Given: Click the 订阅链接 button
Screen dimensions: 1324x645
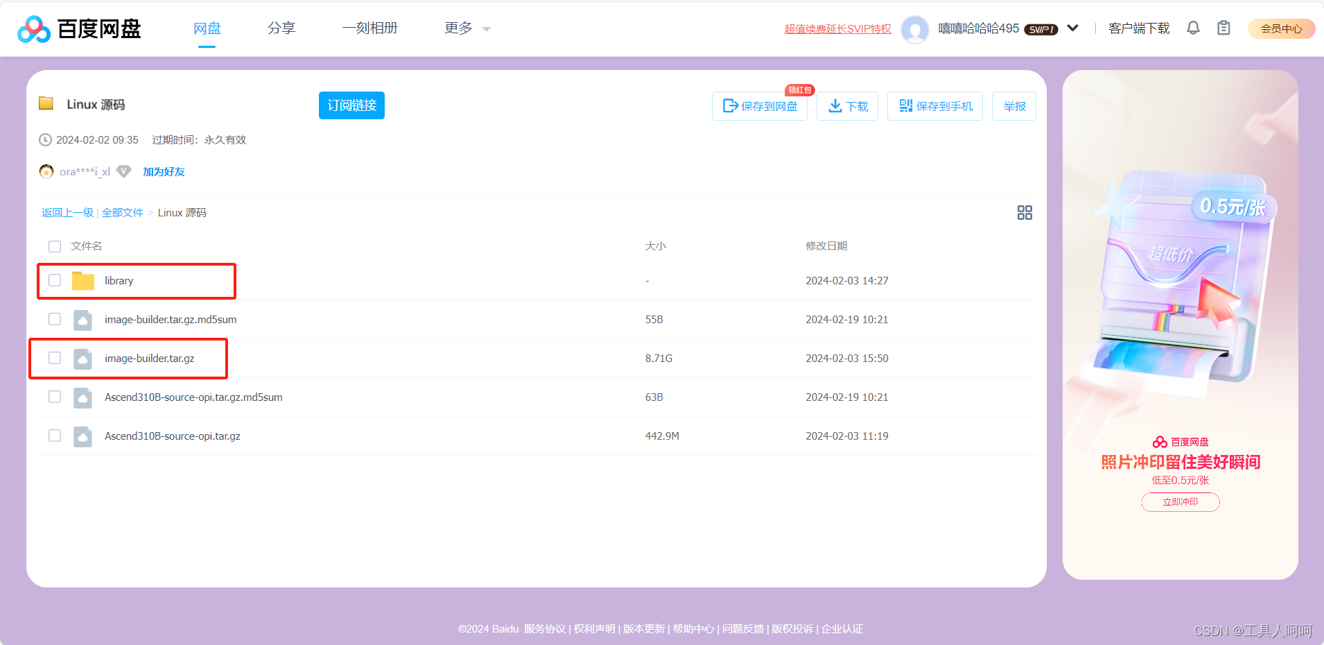Looking at the screenshot, I should coord(351,105).
